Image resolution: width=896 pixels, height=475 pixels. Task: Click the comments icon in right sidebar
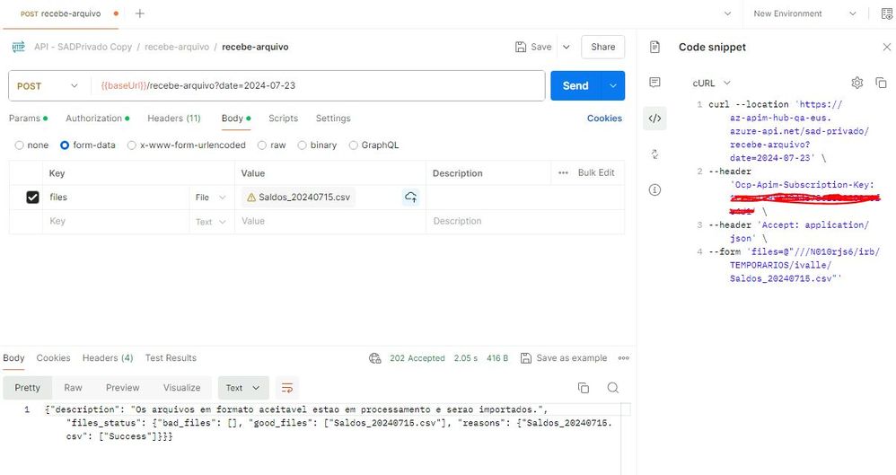654,83
